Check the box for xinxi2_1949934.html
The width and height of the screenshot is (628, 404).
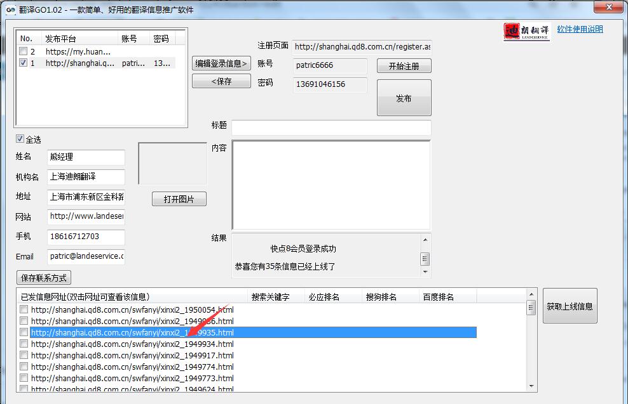click(24, 344)
